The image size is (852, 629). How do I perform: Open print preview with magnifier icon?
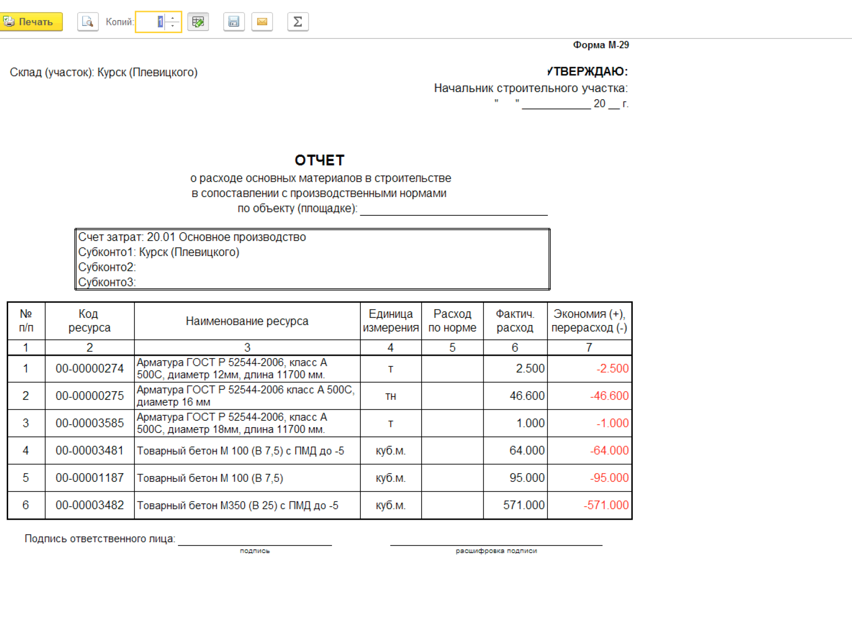pyautogui.click(x=88, y=22)
